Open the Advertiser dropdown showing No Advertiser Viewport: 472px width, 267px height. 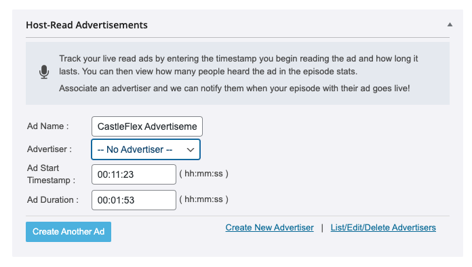tap(146, 149)
